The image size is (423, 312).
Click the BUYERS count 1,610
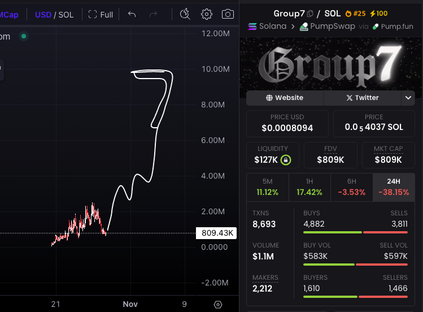(x=311, y=288)
